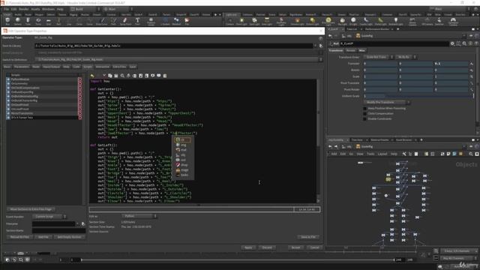Select 'tasks' from the autocomplete popup

[183, 175]
